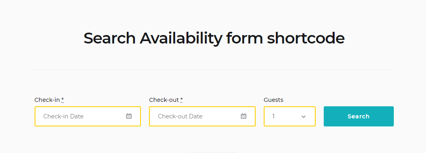Expand the Guests chevron arrow
426x153 pixels.
pos(304,117)
